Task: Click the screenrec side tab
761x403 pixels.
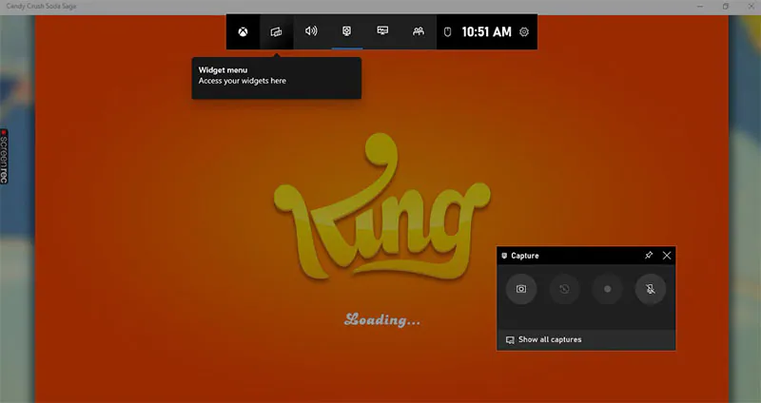Action: [x=4, y=156]
